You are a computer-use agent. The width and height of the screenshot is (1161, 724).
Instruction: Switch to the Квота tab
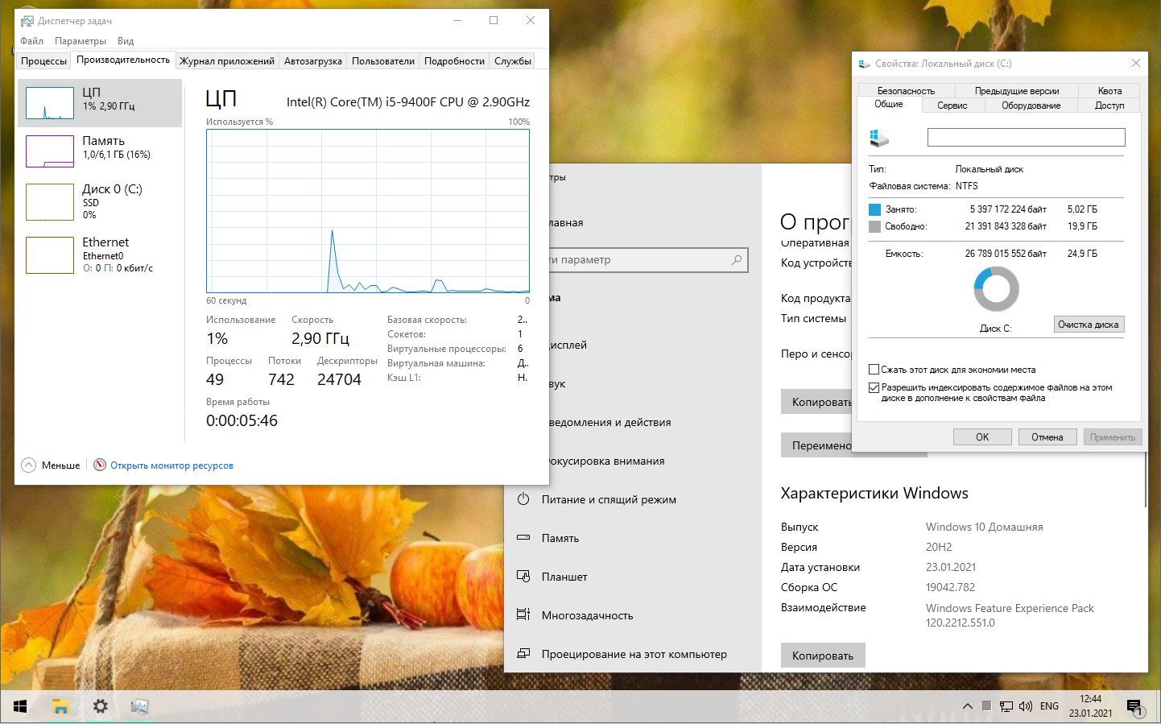tap(1109, 91)
